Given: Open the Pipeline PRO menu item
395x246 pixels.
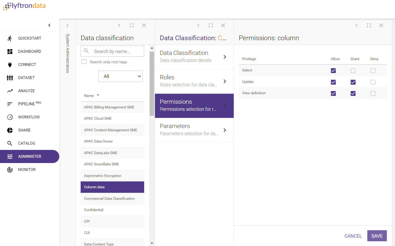Looking at the screenshot, I should (x=30, y=104).
